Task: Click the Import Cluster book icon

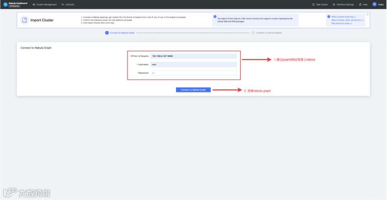Action: [x=24, y=20]
